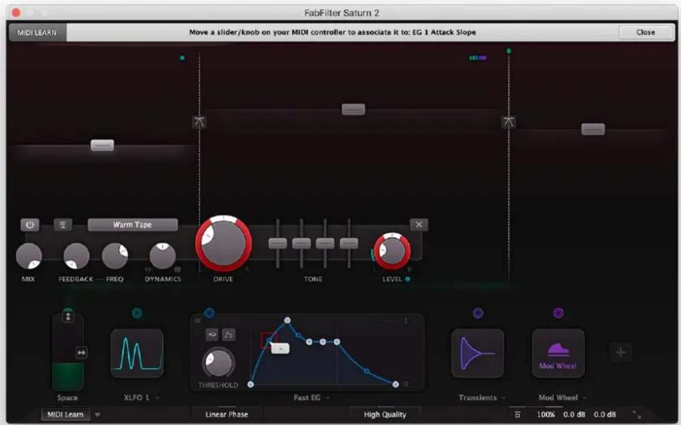
Task: Click the envelope end point at bottom right
Action: pyautogui.click(x=395, y=384)
